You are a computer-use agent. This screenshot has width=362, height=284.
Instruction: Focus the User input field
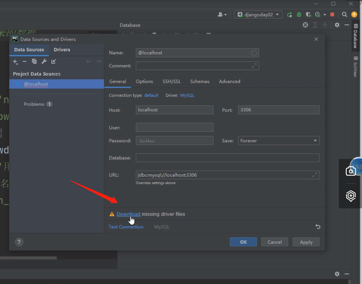click(175, 127)
